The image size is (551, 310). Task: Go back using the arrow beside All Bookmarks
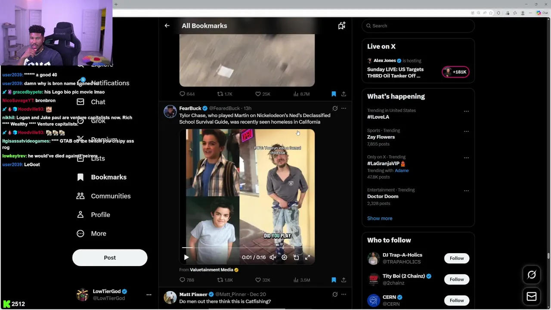pyautogui.click(x=167, y=26)
